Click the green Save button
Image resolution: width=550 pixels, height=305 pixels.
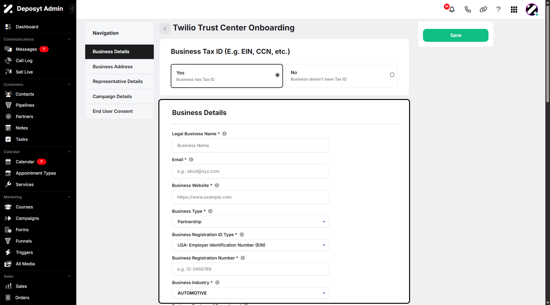456,35
